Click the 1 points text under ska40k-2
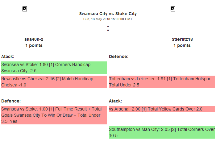The width and height of the screenshot is (216, 142). [34, 45]
